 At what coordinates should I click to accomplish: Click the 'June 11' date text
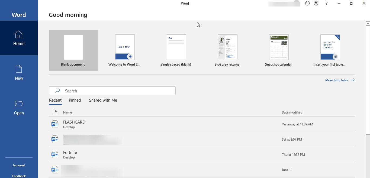click(287, 170)
